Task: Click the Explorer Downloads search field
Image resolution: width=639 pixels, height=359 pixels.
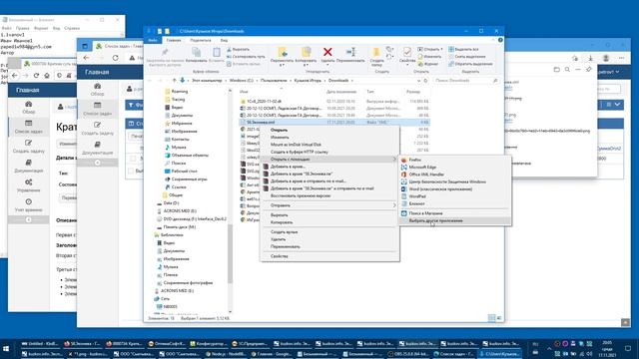Action: click(466, 81)
